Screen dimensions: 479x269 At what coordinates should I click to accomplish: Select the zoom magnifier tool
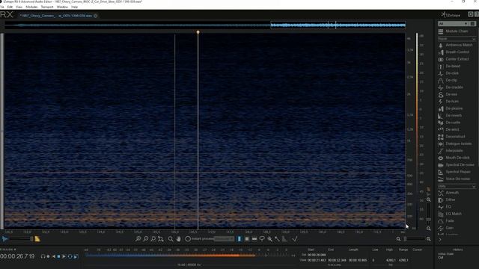[171, 239]
